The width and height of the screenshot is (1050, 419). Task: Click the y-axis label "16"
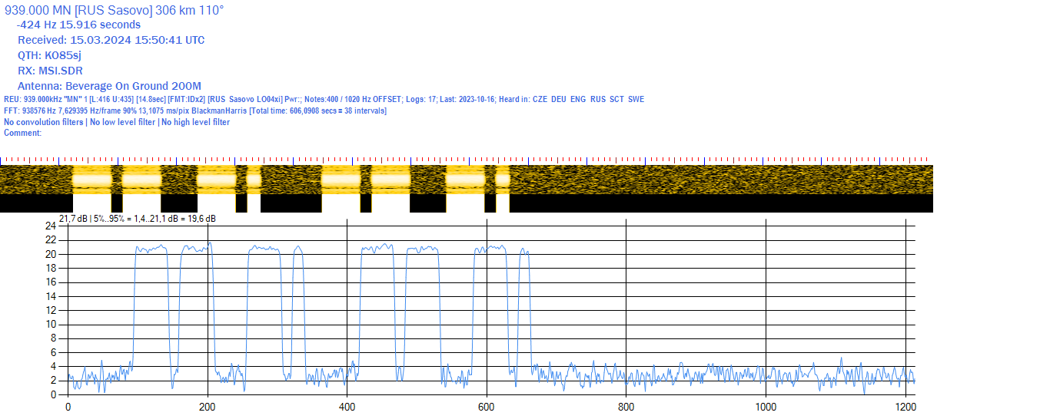tap(52, 282)
